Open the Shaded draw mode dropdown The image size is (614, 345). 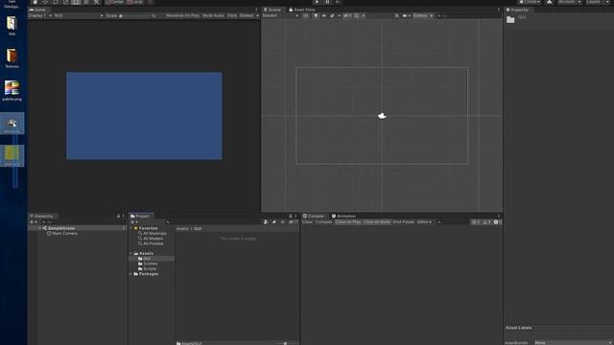click(x=280, y=15)
